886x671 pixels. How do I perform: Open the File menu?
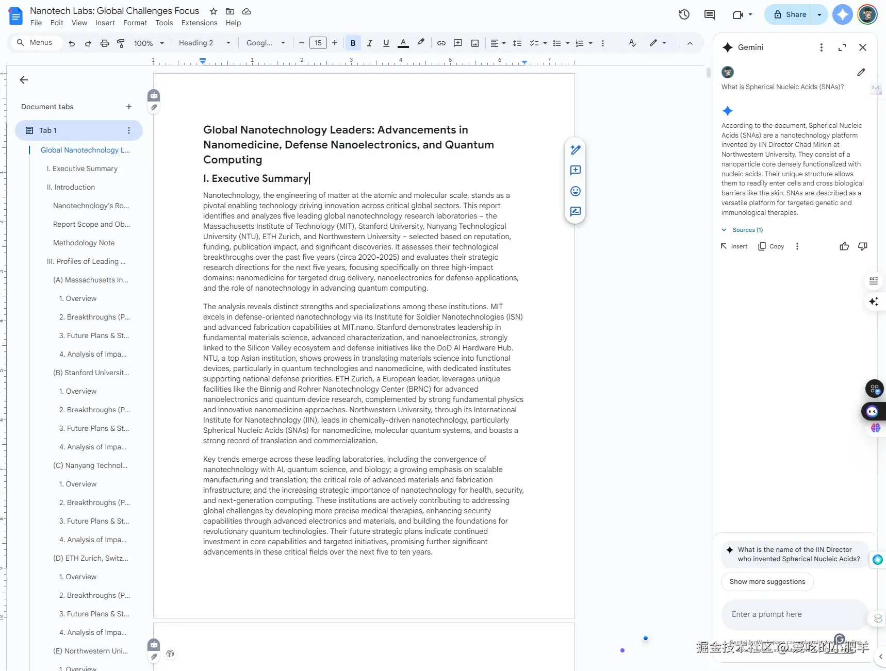tap(36, 23)
